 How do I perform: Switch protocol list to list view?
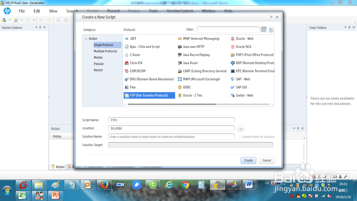click(264, 30)
